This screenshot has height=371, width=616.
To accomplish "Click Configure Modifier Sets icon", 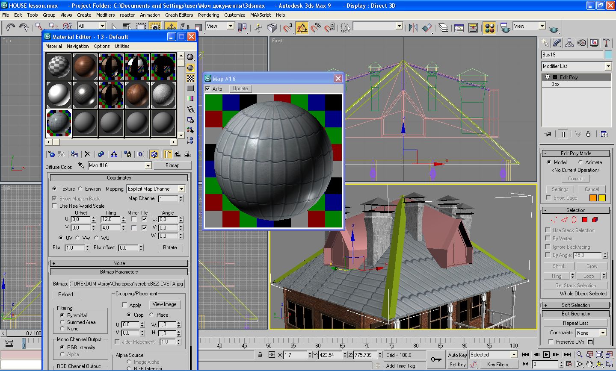I will [604, 134].
